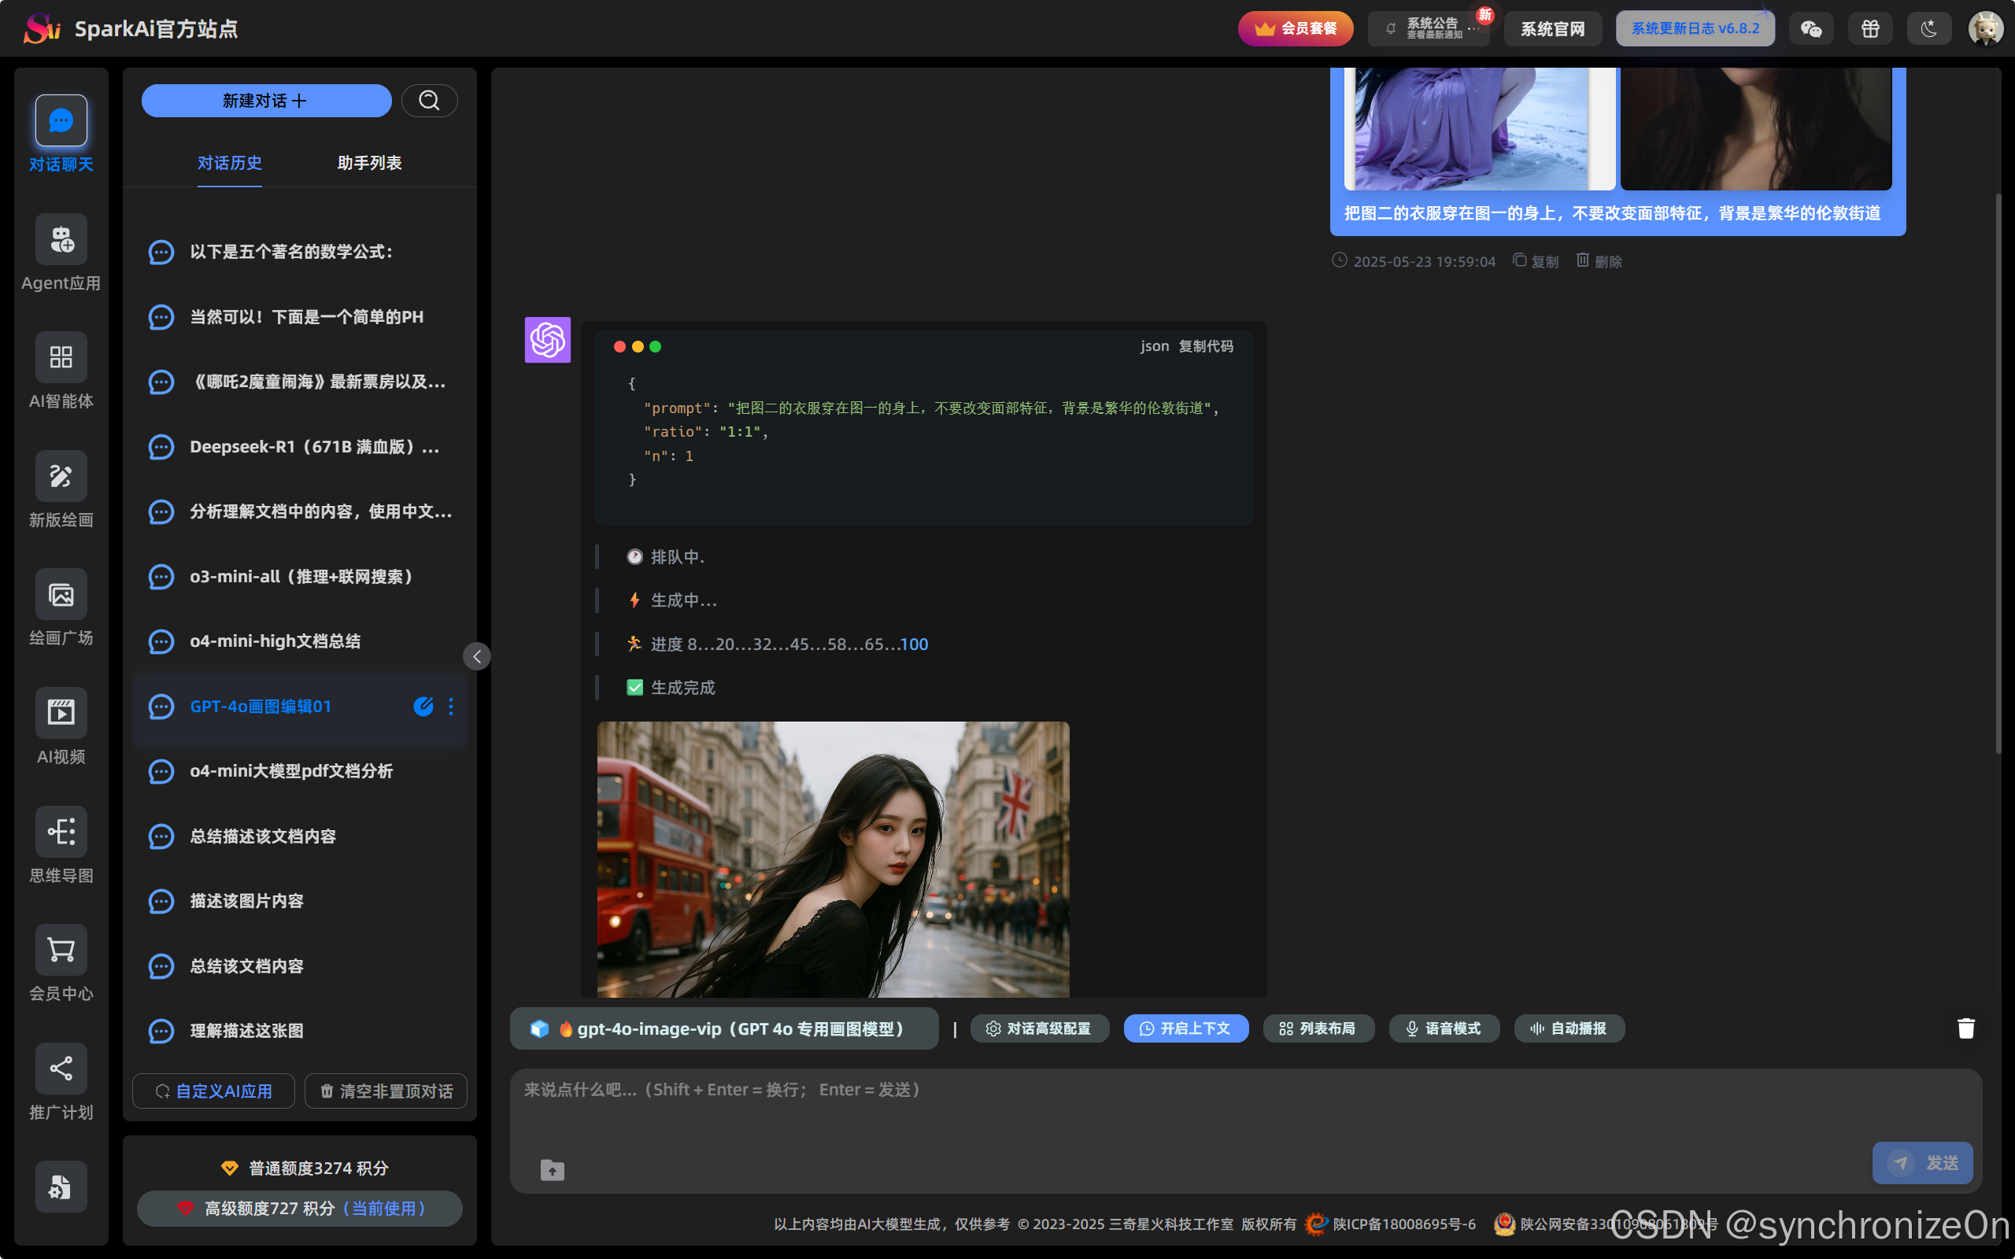Switch to the 助手列表 tab
2015x1259 pixels.
tap(369, 163)
